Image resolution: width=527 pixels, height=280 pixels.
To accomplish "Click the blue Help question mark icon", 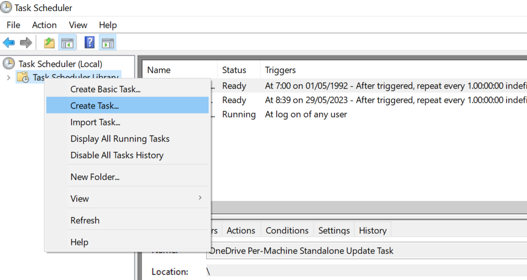I will coord(90,43).
